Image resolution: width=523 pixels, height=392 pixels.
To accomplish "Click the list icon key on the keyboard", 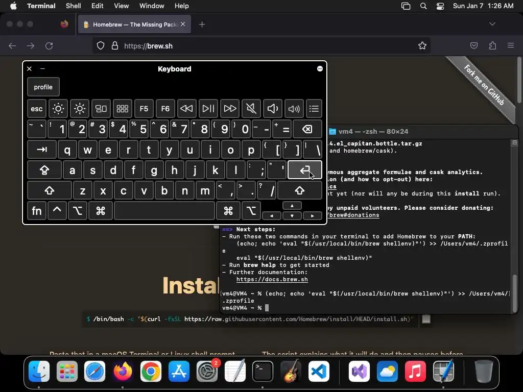I will (314, 109).
